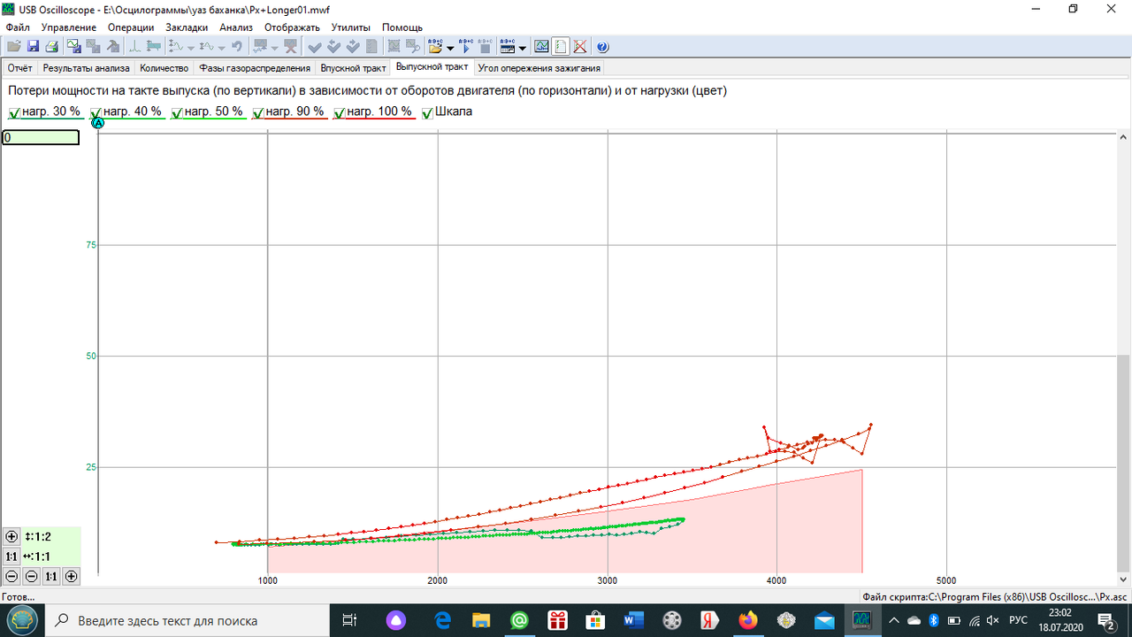Open the Операции menu

pyautogui.click(x=131, y=27)
